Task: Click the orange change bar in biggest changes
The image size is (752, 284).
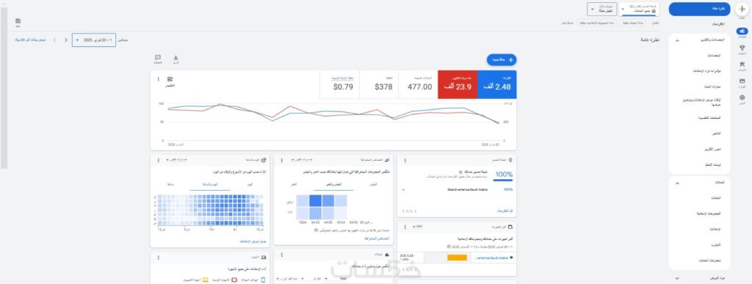Action: pyautogui.click(x=457, y=258)
